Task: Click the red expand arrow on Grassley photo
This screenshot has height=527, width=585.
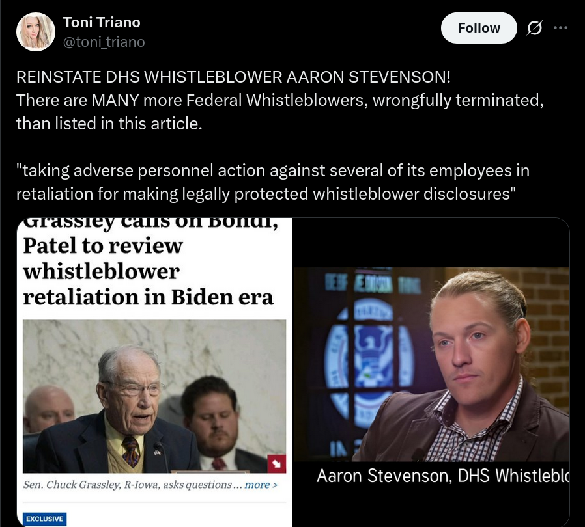Action: click(277, 464)
